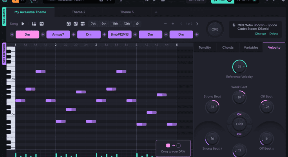The width and height of the screenshot is (288, 157).
Task: Click the table layout icon before 7th
Action: (x=82, y=24)
